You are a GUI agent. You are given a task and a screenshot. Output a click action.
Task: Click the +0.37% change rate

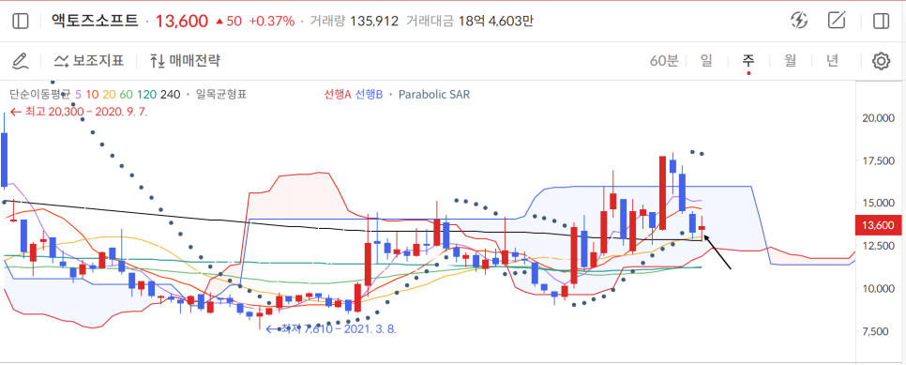point(272,22)
